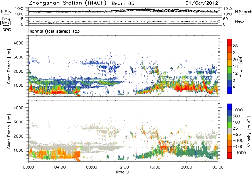
Task: Click the "18" frequency axis tick
Action: 21,19
